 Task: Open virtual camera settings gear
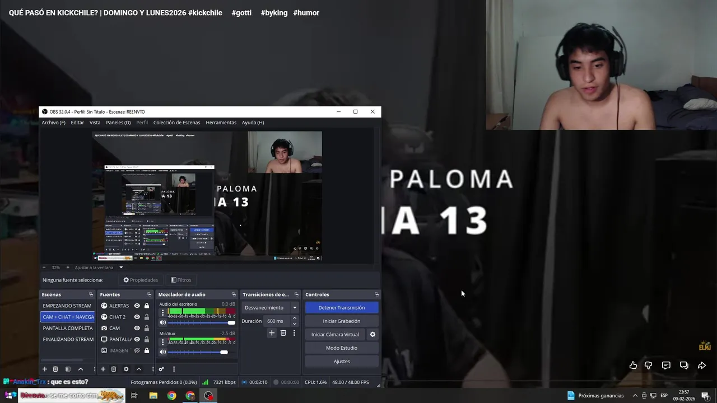click(x=373, y=334)
